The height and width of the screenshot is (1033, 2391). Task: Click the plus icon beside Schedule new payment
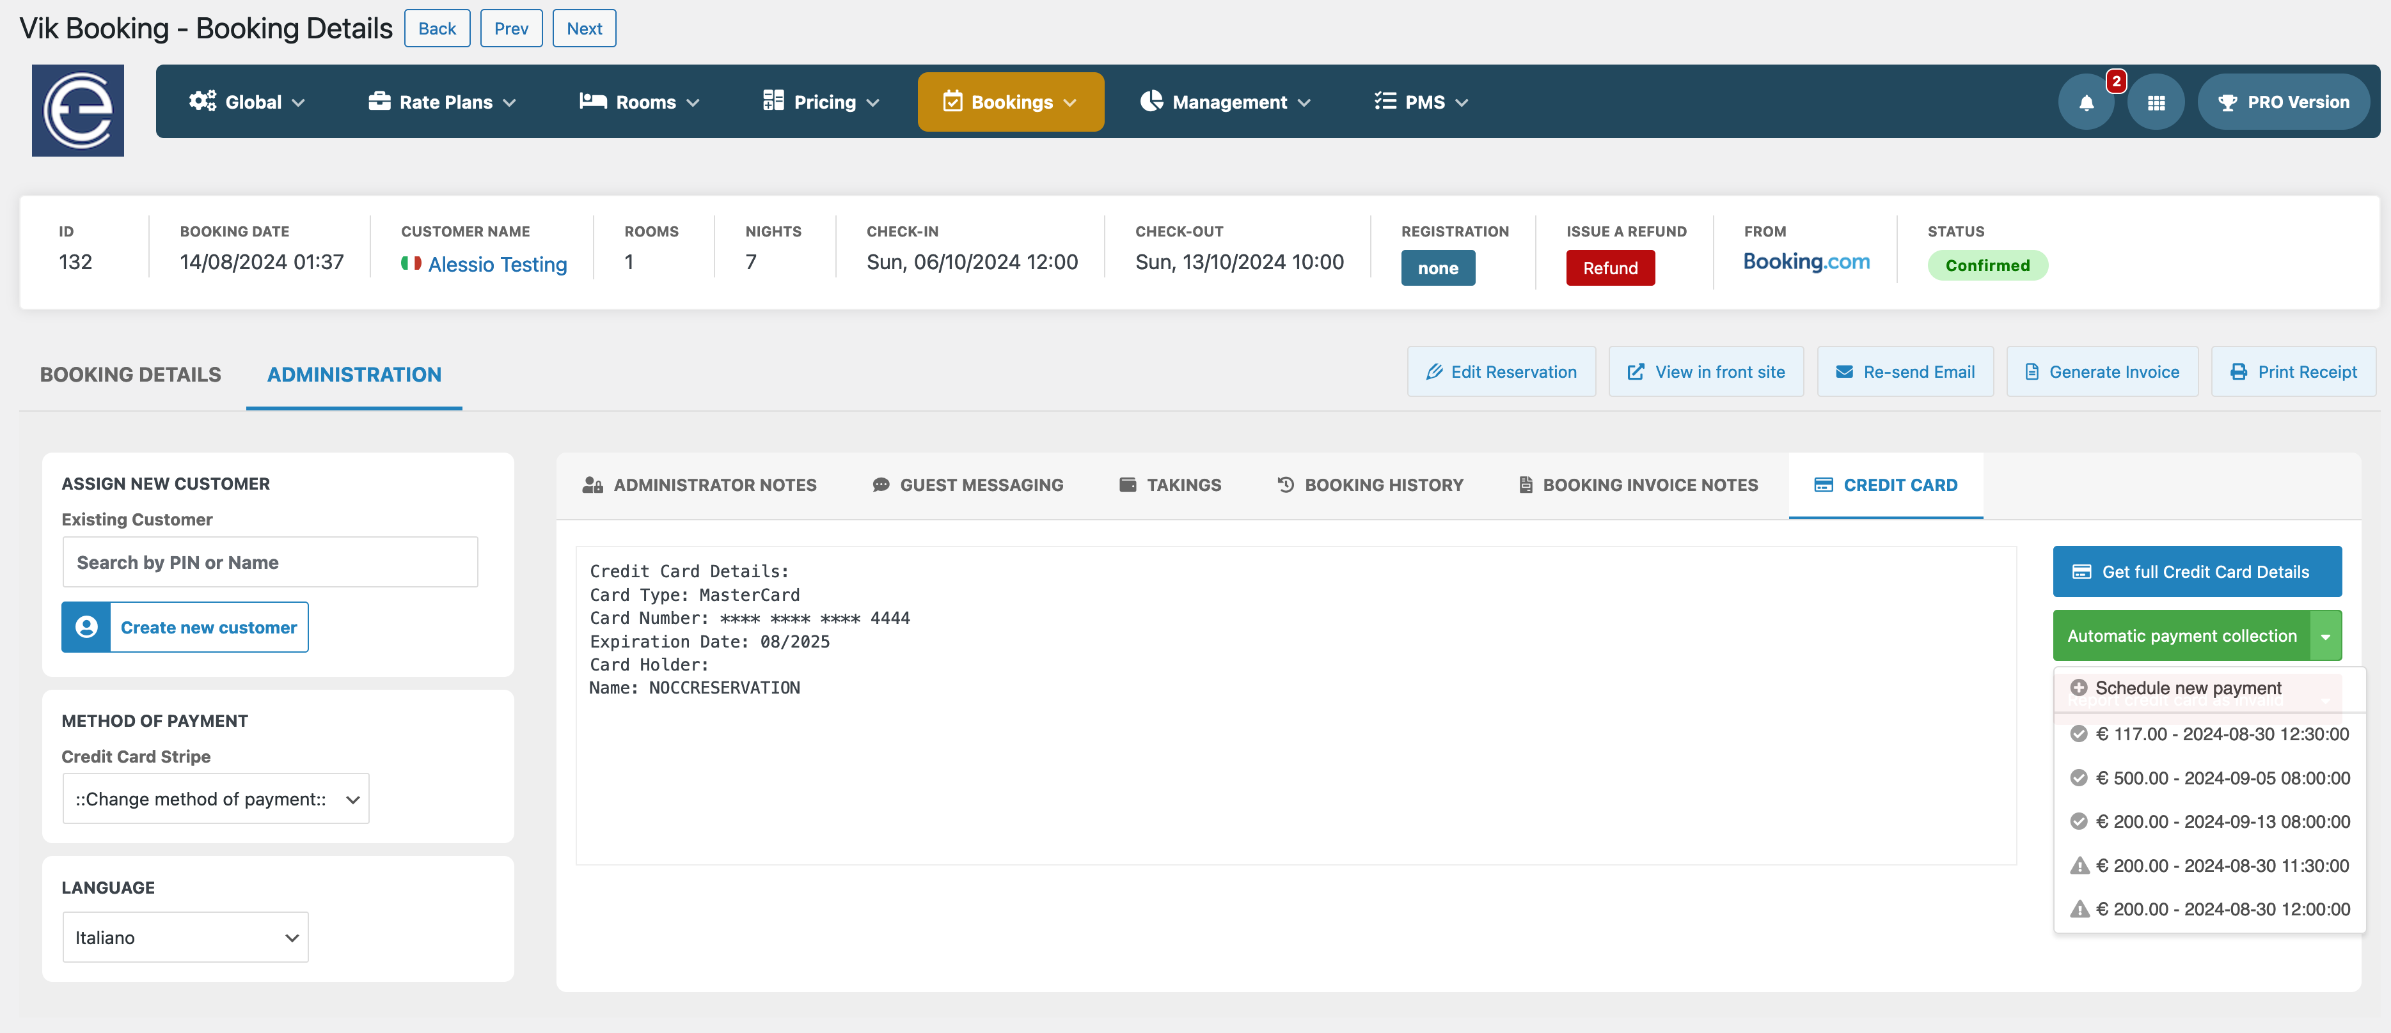tap(2079, 688)
